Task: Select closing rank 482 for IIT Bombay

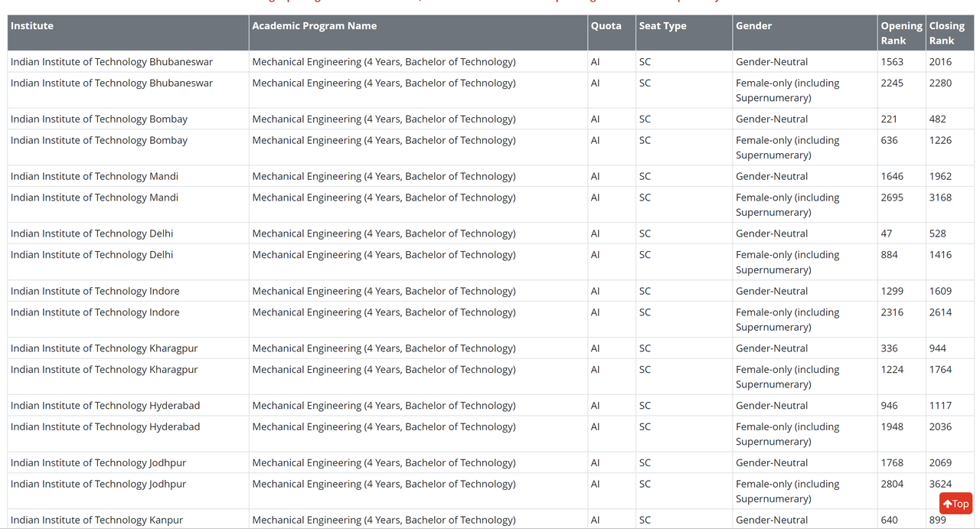Action: pos(937,119)
